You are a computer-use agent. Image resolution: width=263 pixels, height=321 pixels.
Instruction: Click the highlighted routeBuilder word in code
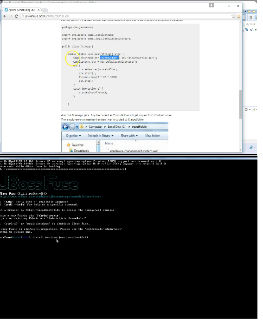point(109,58)
